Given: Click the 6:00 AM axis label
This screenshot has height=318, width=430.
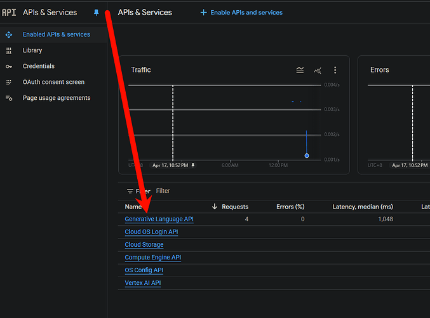Looking at the screenshot, I should point(230,165).
